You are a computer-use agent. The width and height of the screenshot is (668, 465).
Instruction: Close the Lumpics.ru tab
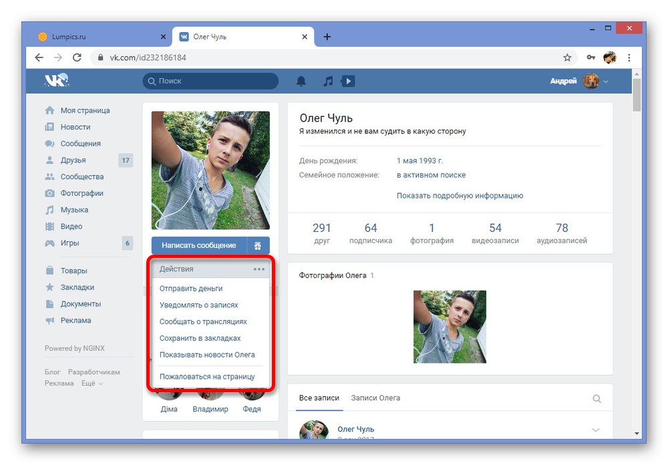(163, 37)
